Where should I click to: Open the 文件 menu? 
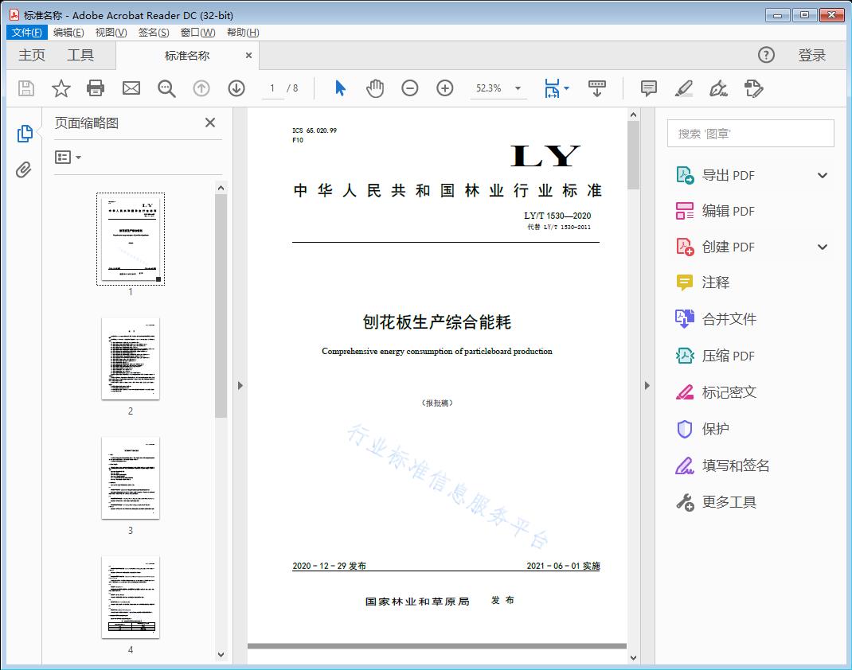pyautogui.click(x=26, y=32)
